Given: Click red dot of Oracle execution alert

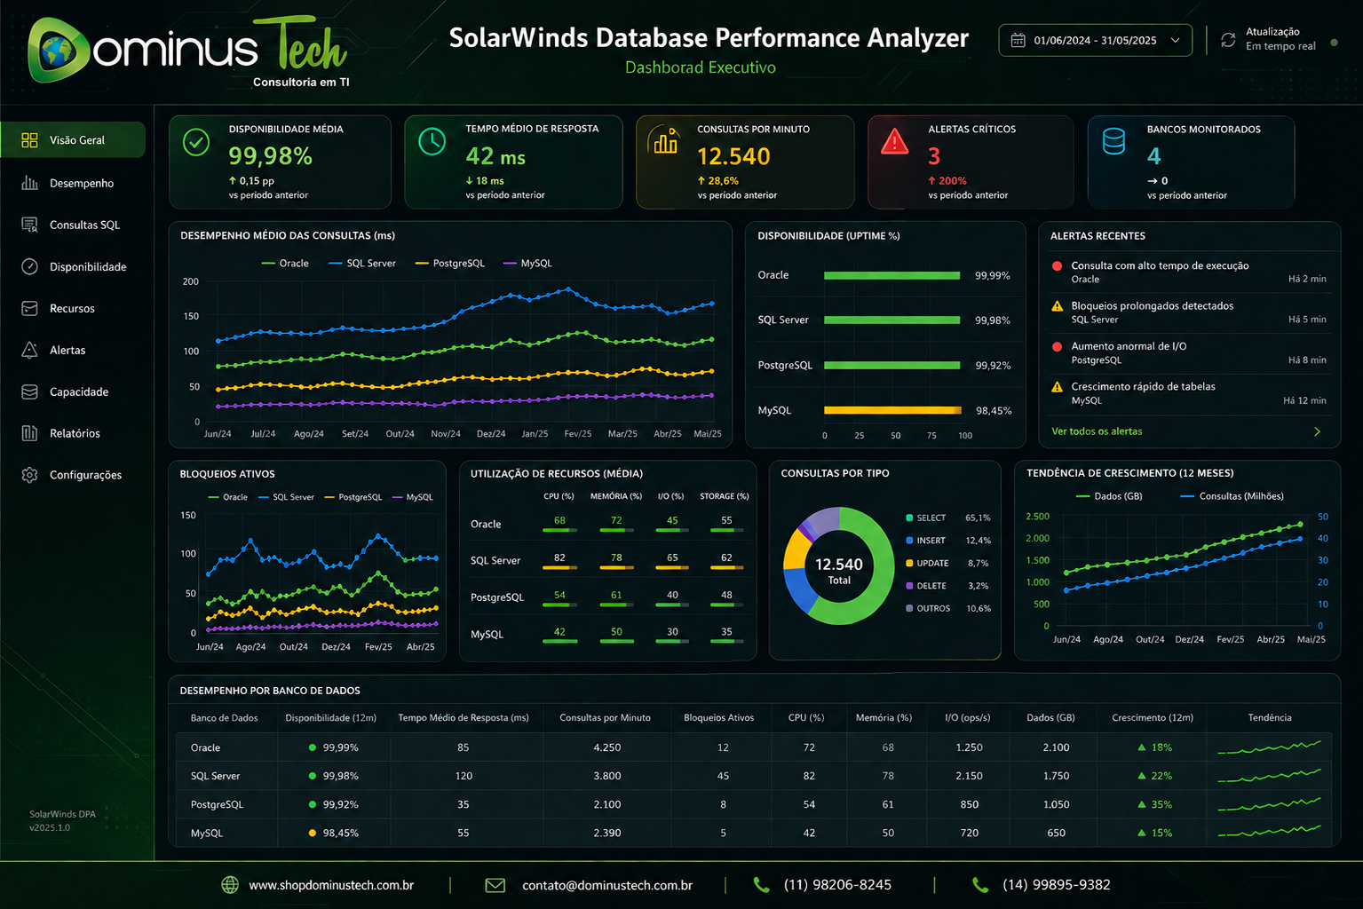Looking at the screenshot, I should tap(1057, 265).
